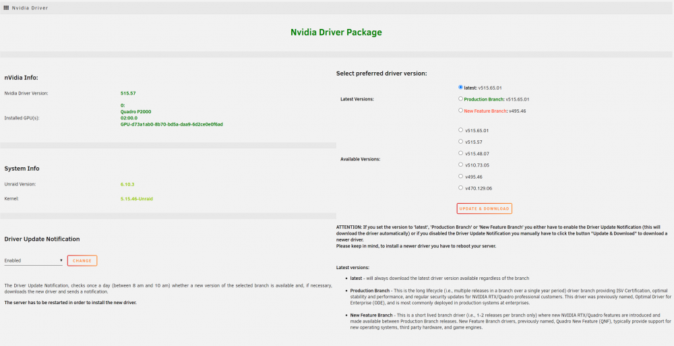Viewport: 674px width, 346px height.
Task: Pick driver version v470.129.06
Action: click(x=460, y=188)
